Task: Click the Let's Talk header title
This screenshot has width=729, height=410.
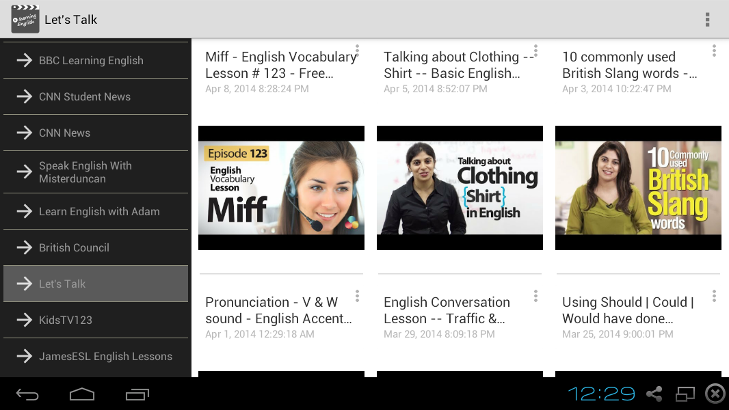Action: pos(70,20)
